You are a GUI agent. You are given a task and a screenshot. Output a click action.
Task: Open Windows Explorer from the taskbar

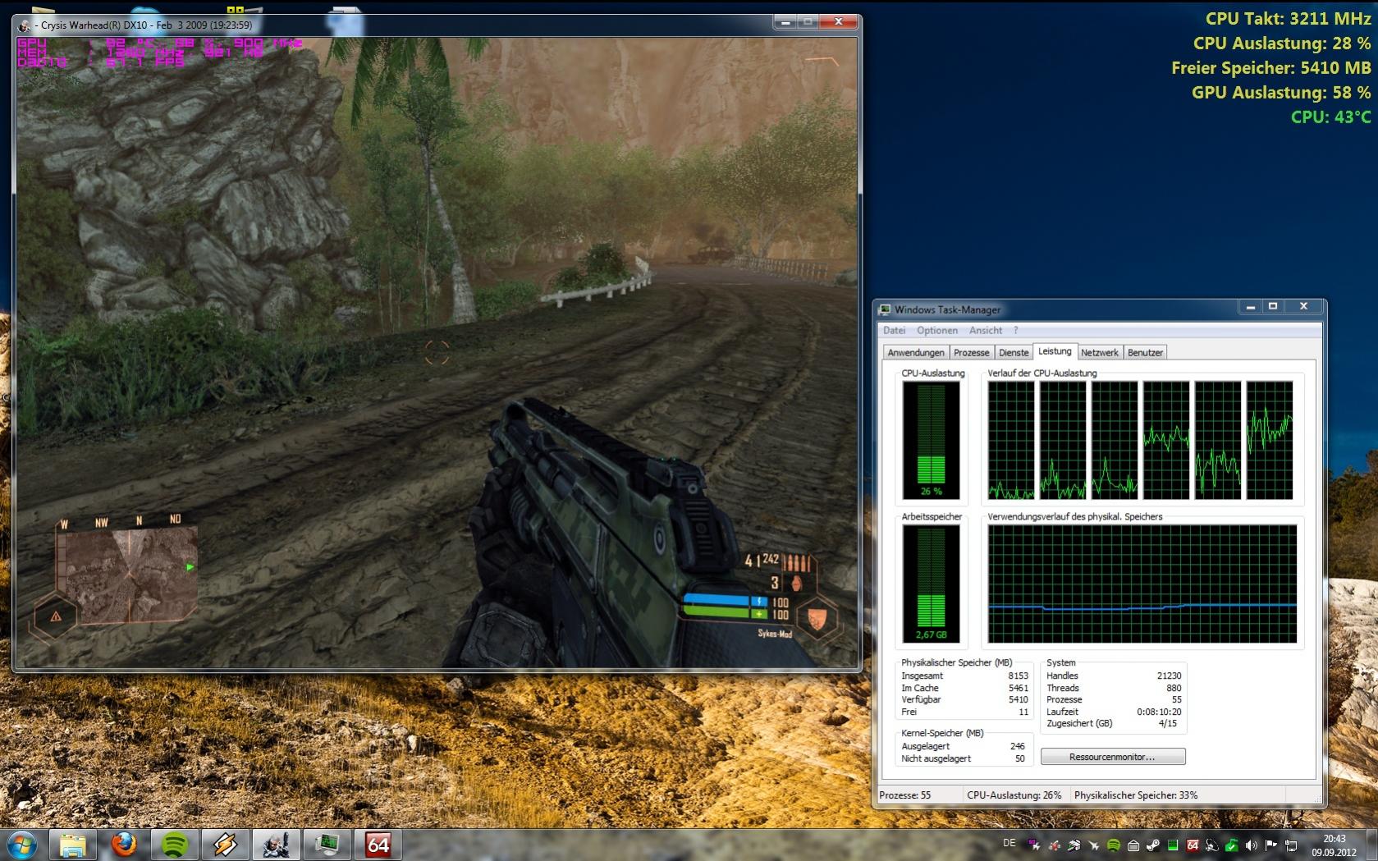coord(73,845)
